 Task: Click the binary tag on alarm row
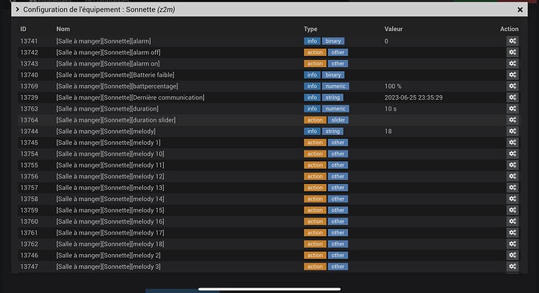[x=333, y=41]
